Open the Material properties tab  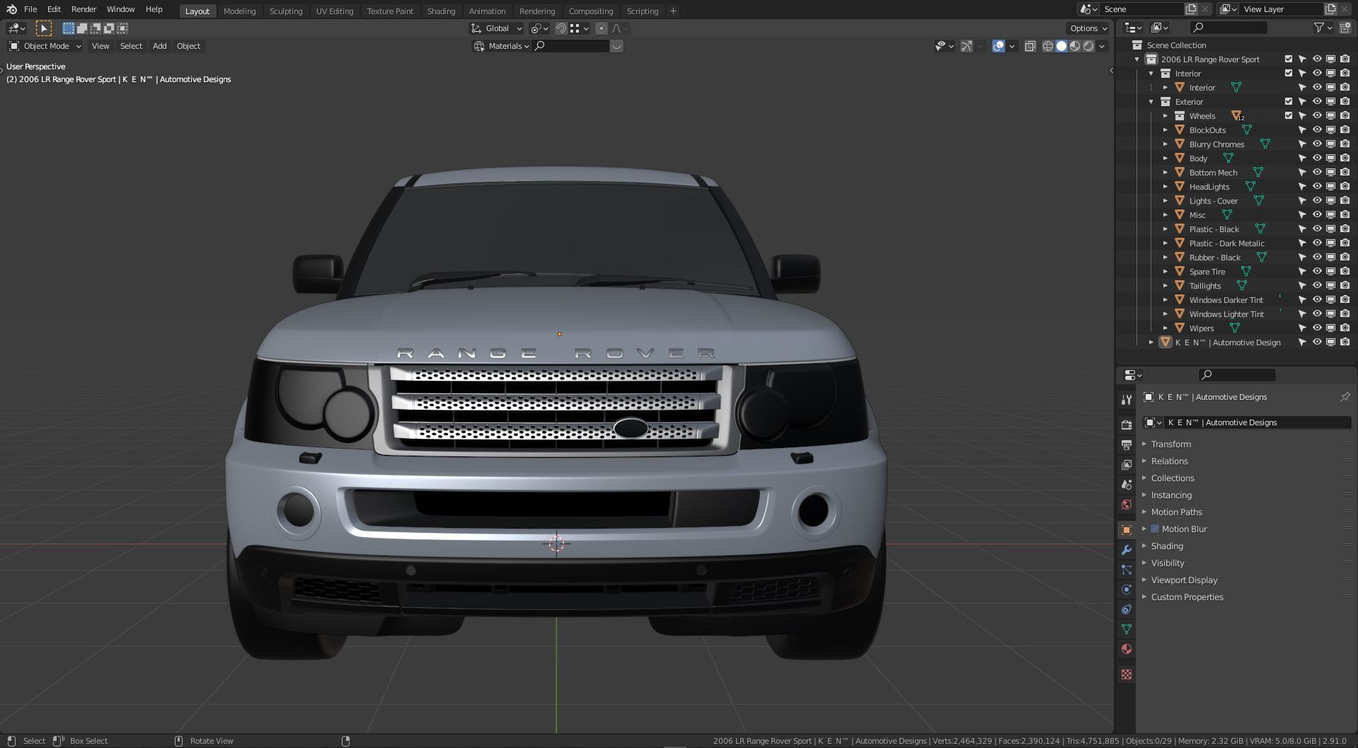[x=1127, y=649]
